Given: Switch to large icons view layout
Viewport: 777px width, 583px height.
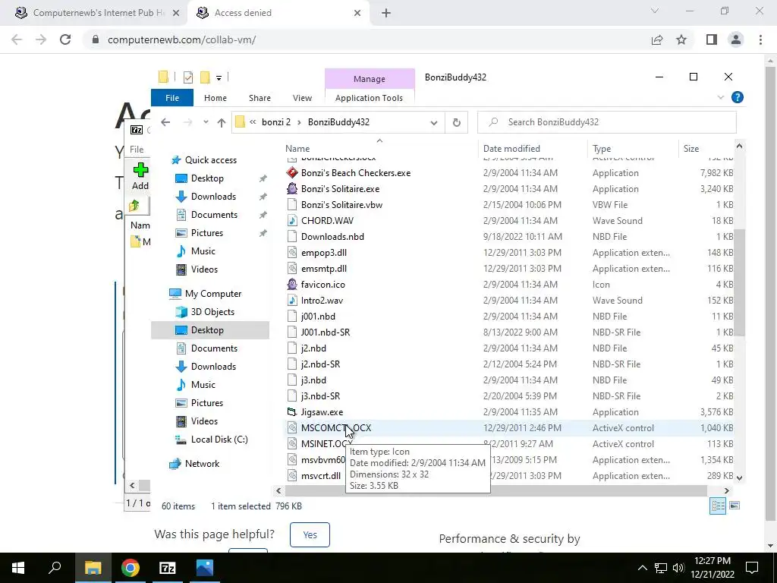Looking at the screenshot, I should [735, 506].
